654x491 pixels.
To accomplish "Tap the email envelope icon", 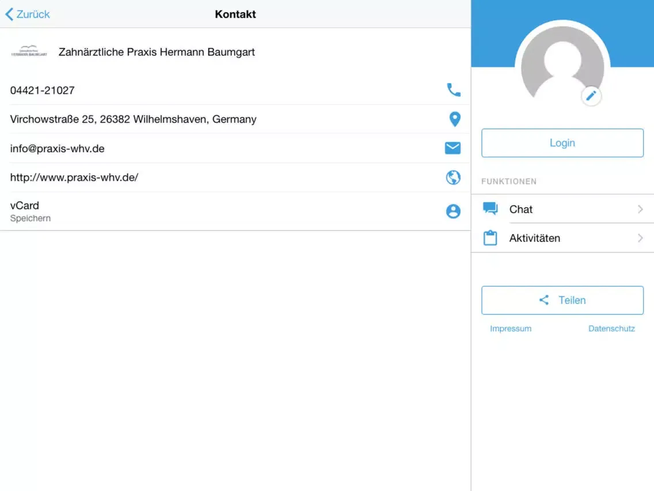I will point(453,148).
